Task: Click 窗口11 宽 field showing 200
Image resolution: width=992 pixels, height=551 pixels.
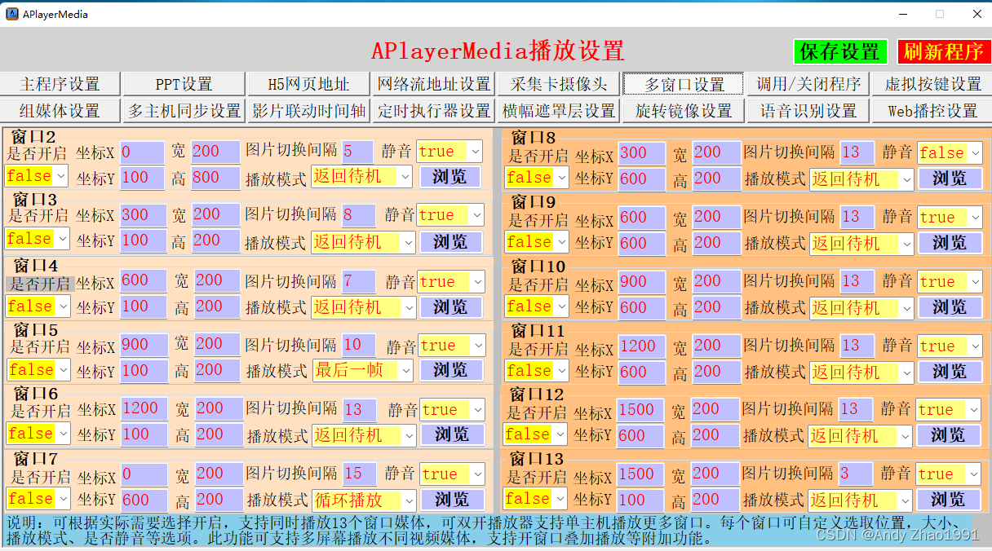Action: point(716,346)
